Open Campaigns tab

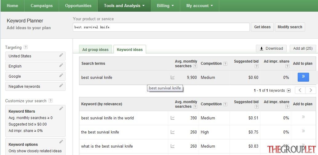point(42,6)
